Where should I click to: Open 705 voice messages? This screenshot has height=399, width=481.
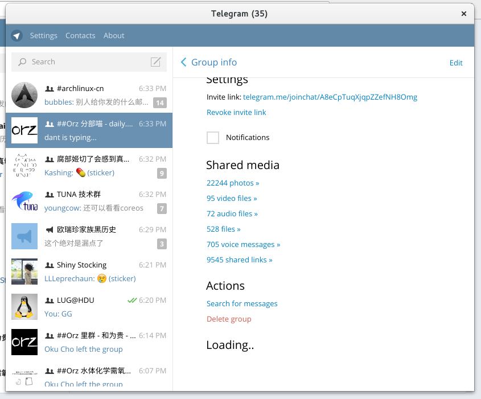tap(243, 244)
